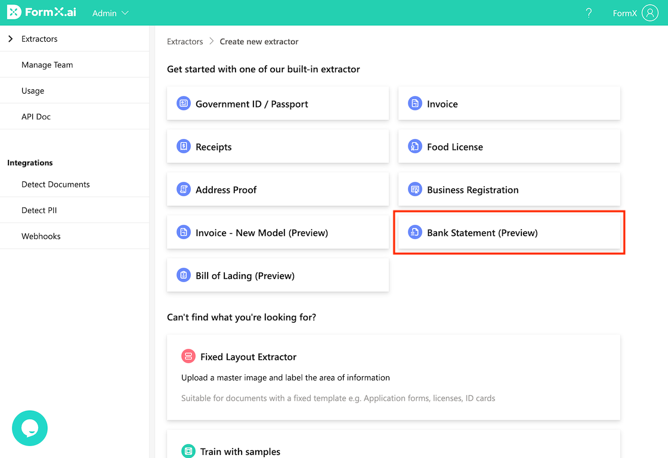Select the Invoice extractor card

[x=509, y=104]
